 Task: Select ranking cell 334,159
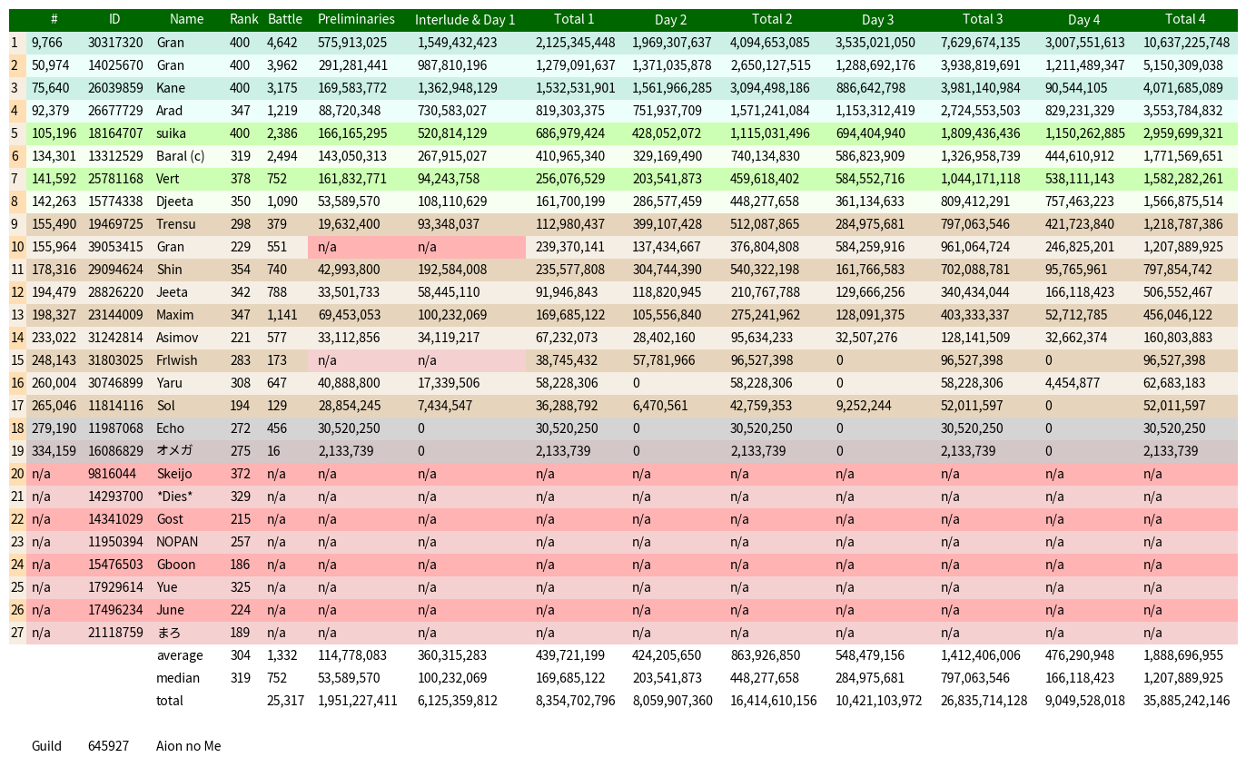pyautogui.click(x=54, y=451)
